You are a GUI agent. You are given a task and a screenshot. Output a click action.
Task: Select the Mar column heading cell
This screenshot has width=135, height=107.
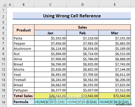[x=115, y=33]
